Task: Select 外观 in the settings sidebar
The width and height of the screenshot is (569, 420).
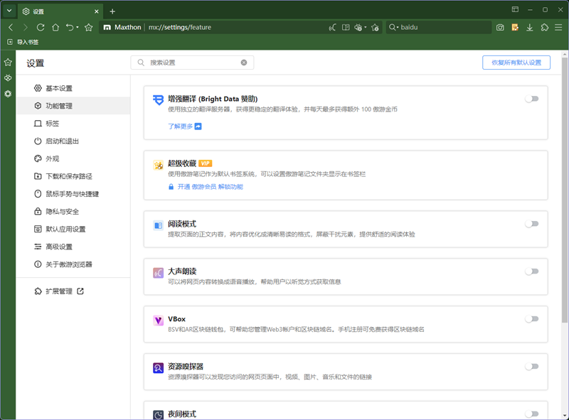Action: coord(52,158)
